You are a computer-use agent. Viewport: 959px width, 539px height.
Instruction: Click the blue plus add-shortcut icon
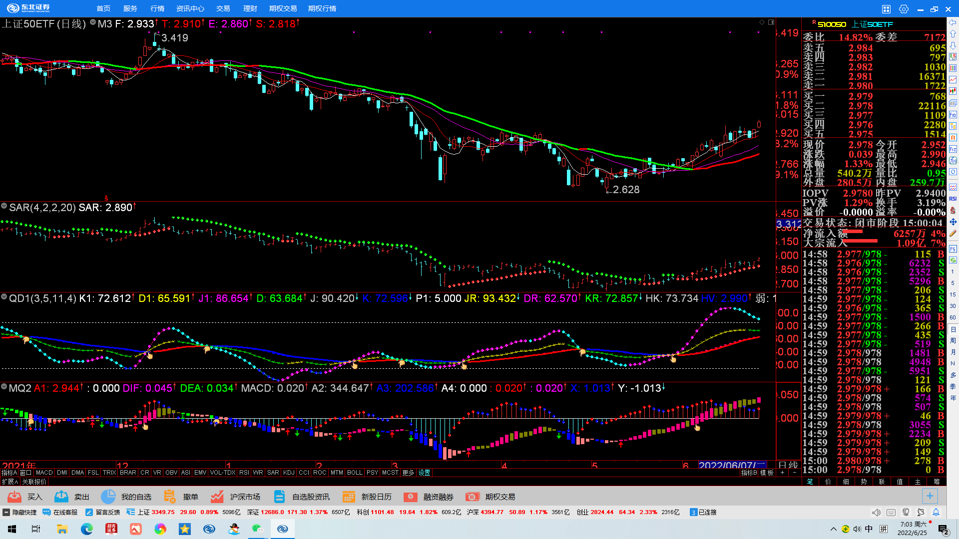930,496
